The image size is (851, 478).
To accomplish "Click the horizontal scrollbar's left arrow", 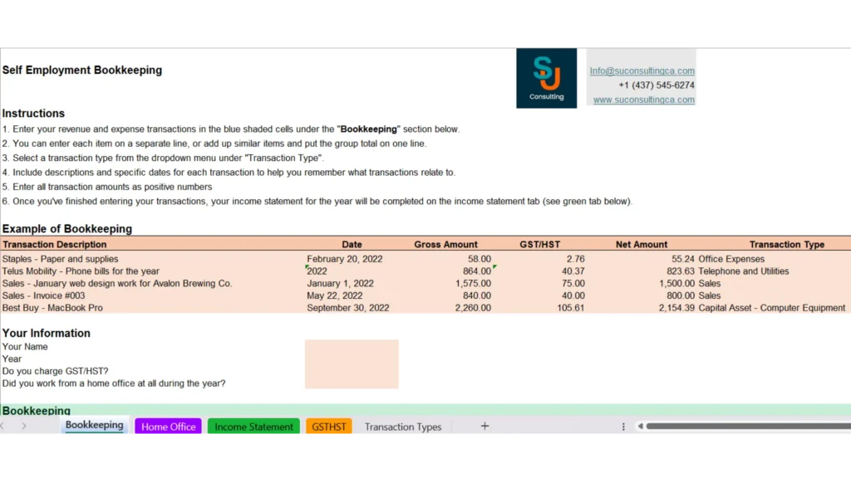I will [x=640, y=426].
